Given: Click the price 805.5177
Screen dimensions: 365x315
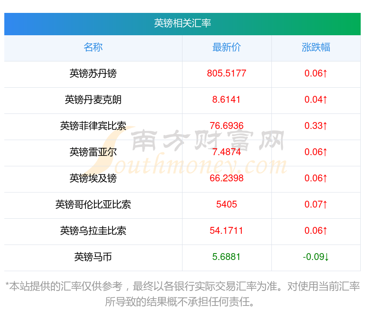Looking at the screenshot, I should click(x=226, y=73).
